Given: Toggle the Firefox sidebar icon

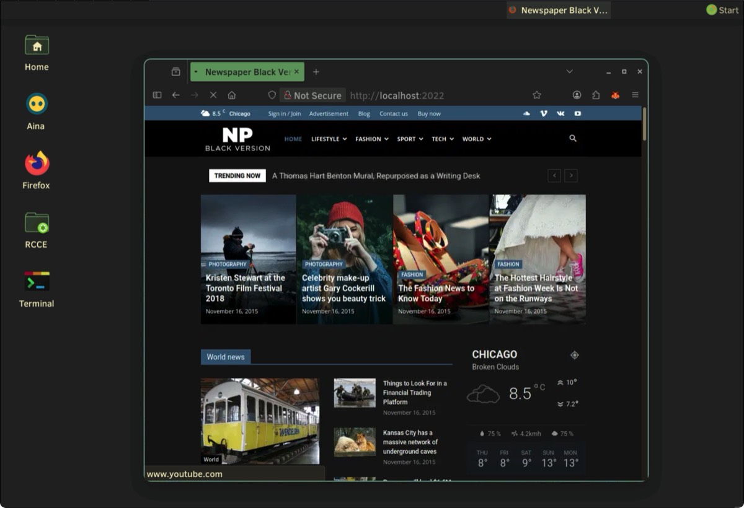Looking at the screenshot, I should click(157, 95).
